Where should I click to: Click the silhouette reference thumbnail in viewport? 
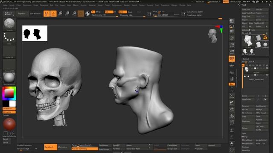tap(35, 33)
